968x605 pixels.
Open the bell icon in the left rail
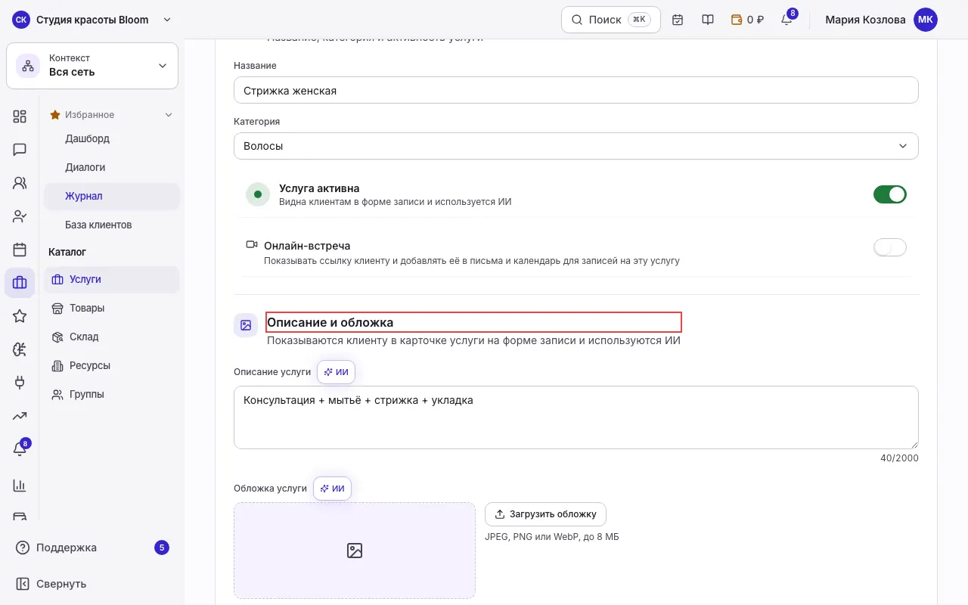tap(20, 449)
